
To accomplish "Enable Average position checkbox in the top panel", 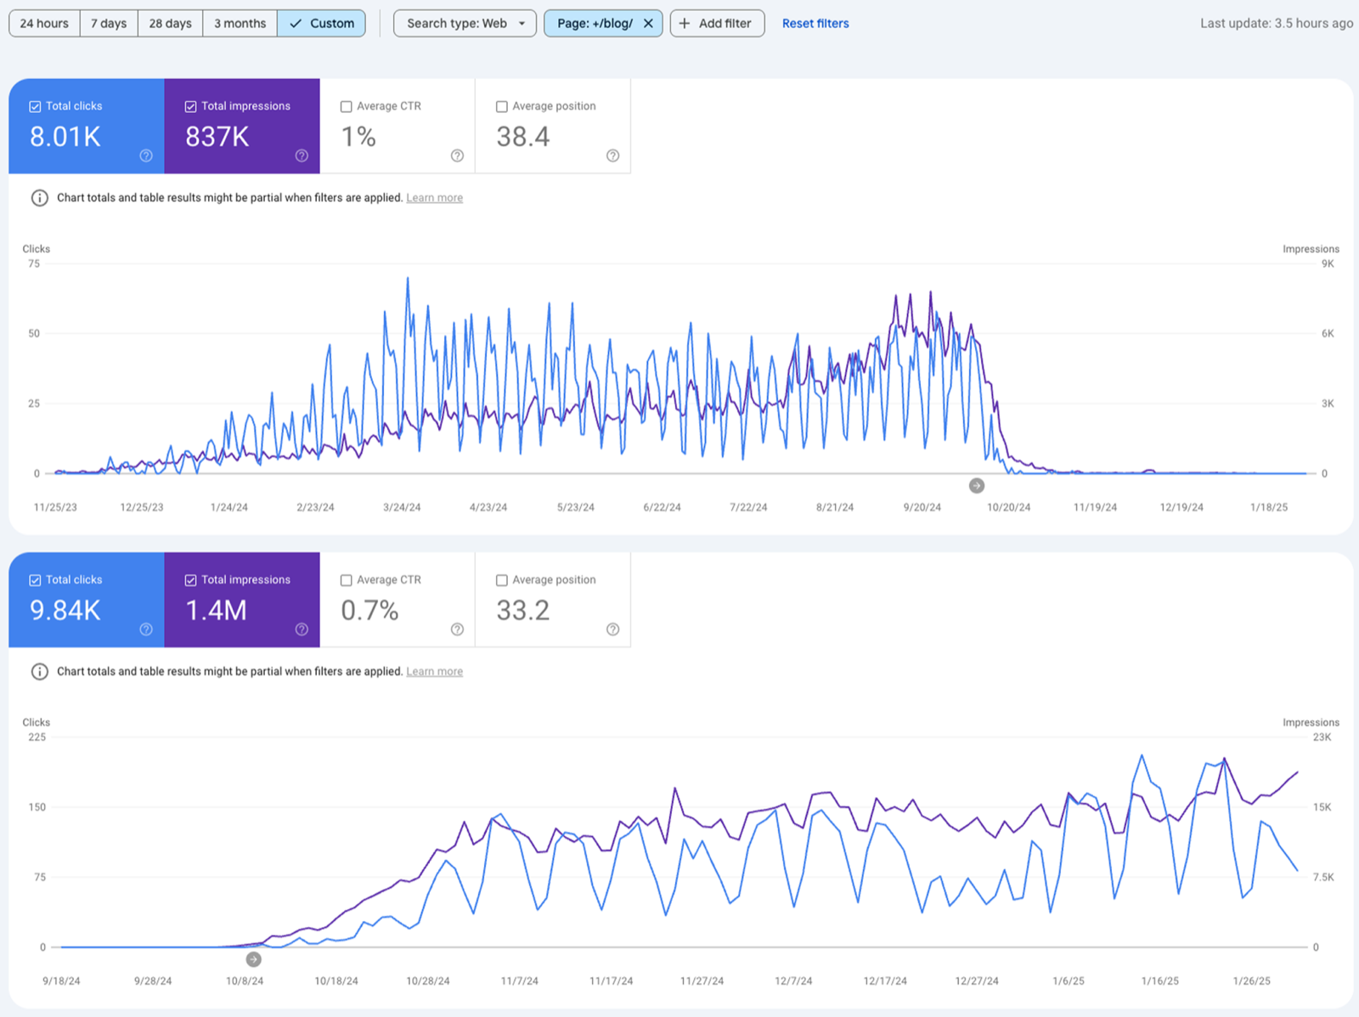I will pyautogui.click(x=501, y=107).
